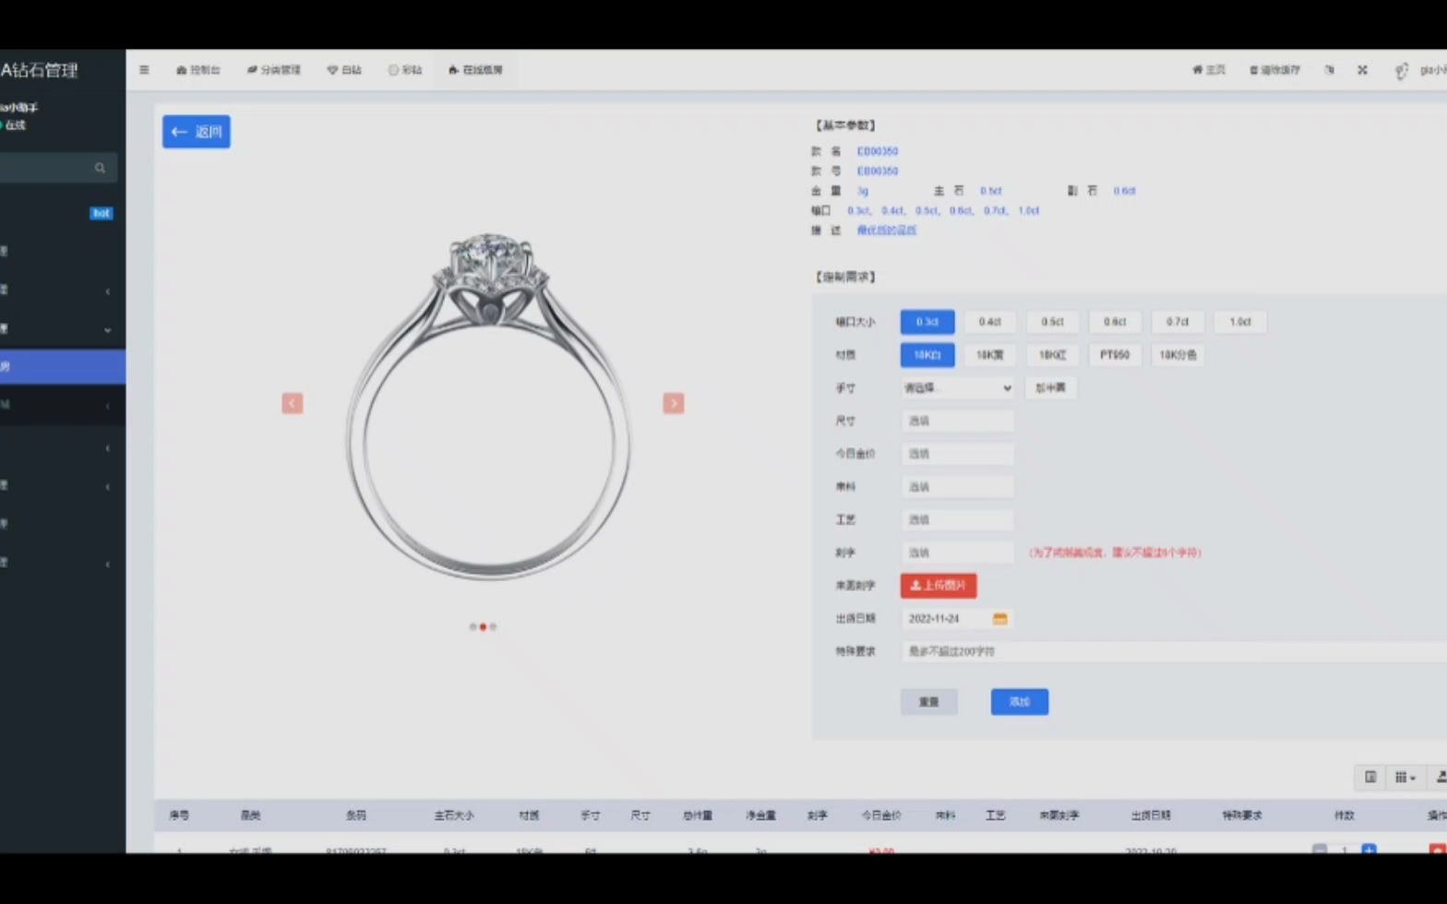Click the 主石大小 column header
Viewport: 1447px width, 904px height.
click(454, 815)
